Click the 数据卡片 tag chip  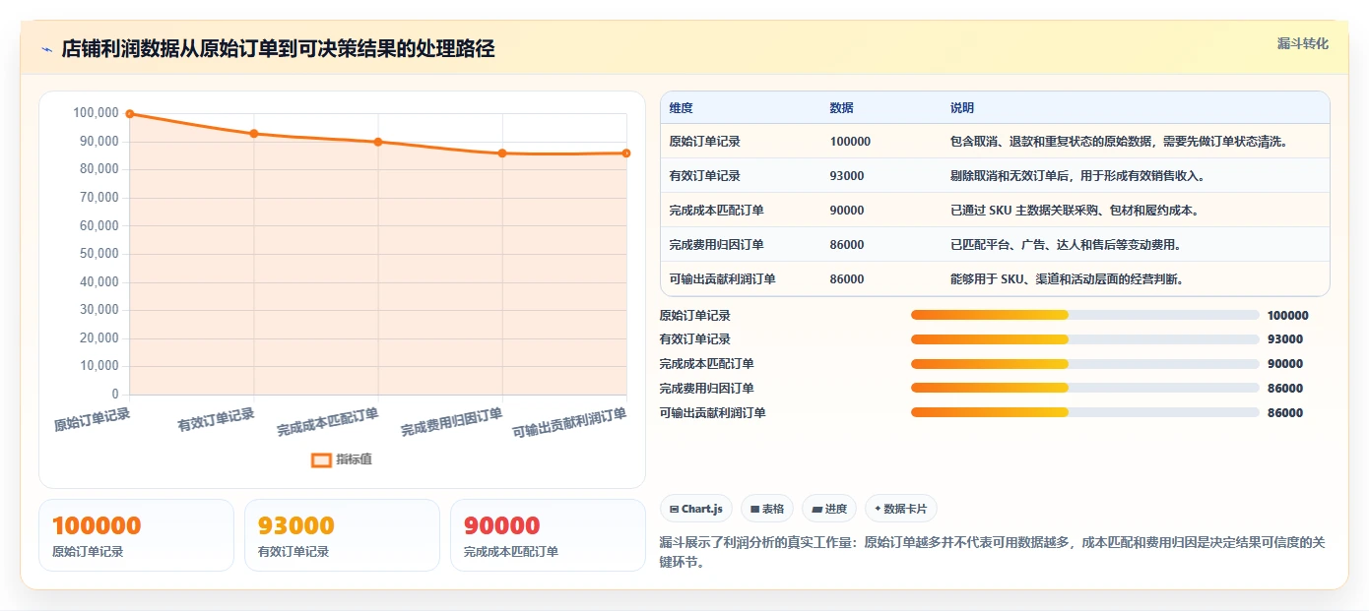901,509
